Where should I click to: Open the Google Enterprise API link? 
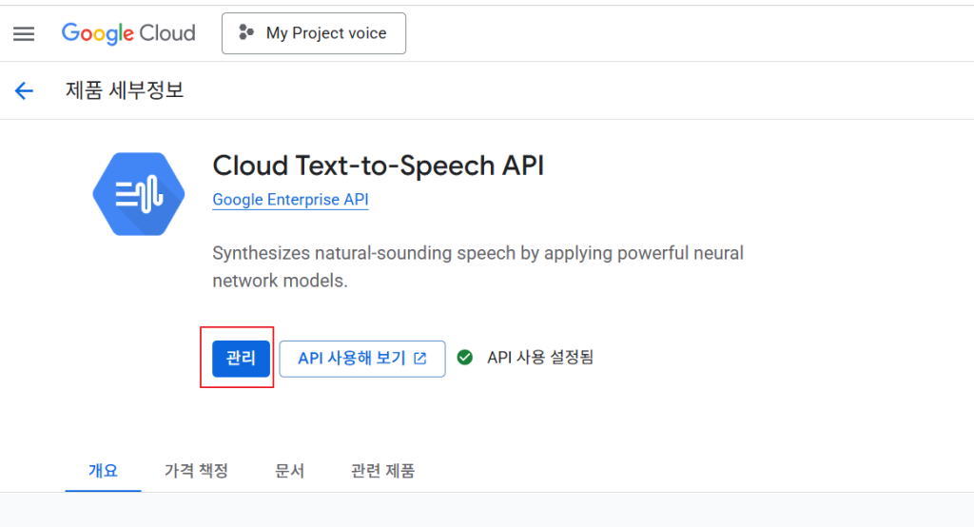pyautogui.click(x=290, y=200)
